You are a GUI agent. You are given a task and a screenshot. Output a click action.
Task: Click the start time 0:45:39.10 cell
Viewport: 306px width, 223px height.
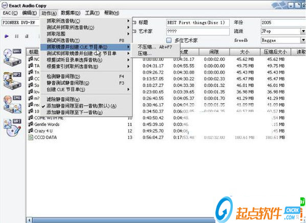[x=153, y=124]
